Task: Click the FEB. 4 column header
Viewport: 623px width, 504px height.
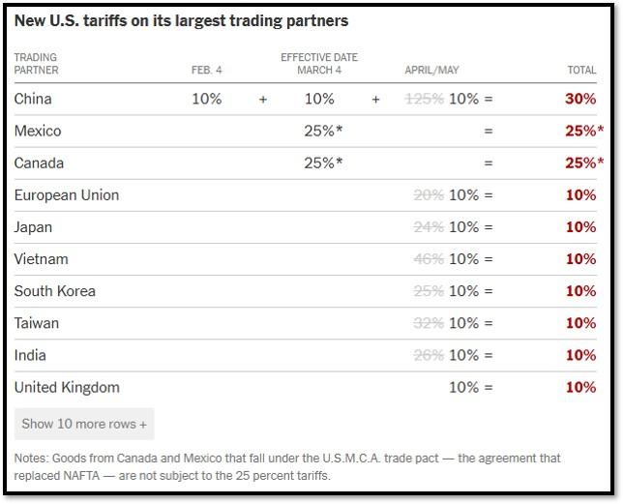Action: click(x=207, y=71)
